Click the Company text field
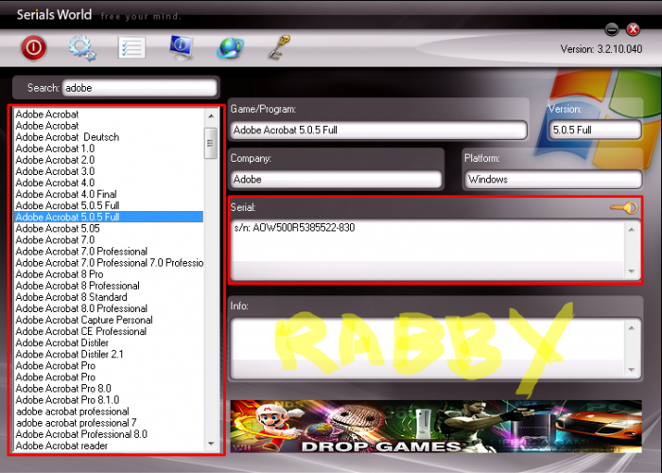The image size is (662, 473). coord(336,180)
